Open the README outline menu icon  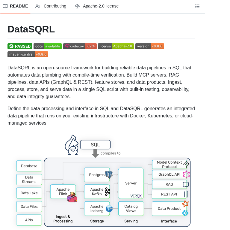197,6
